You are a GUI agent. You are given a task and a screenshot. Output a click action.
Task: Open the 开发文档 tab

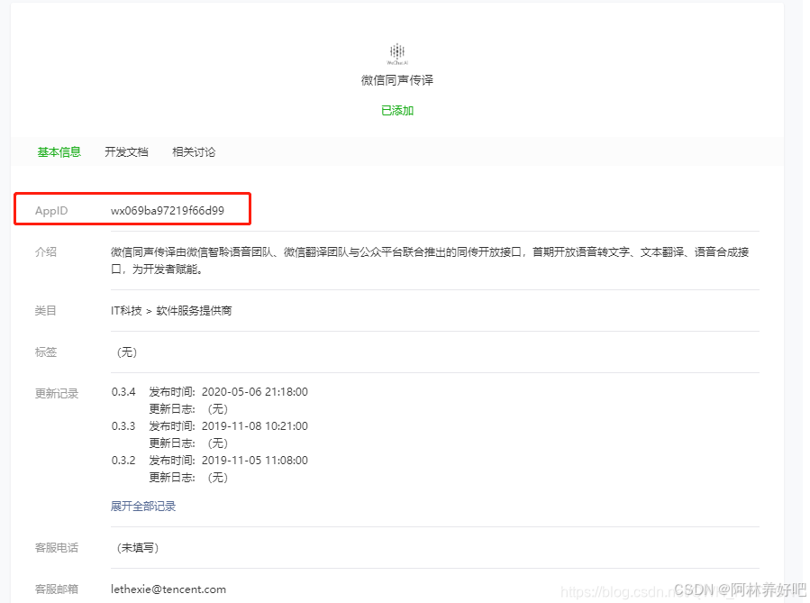[x=126, y=152]
